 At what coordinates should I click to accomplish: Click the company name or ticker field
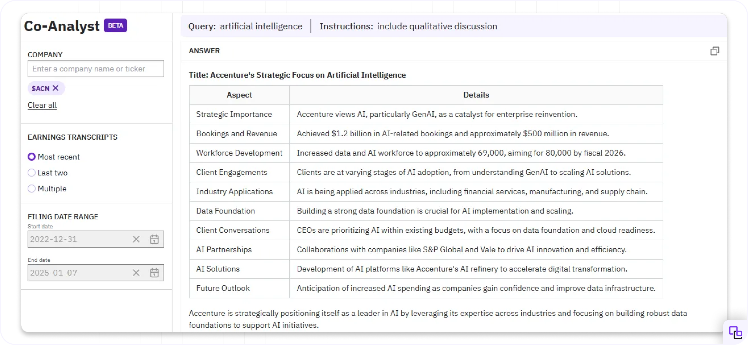click(95, 69)
